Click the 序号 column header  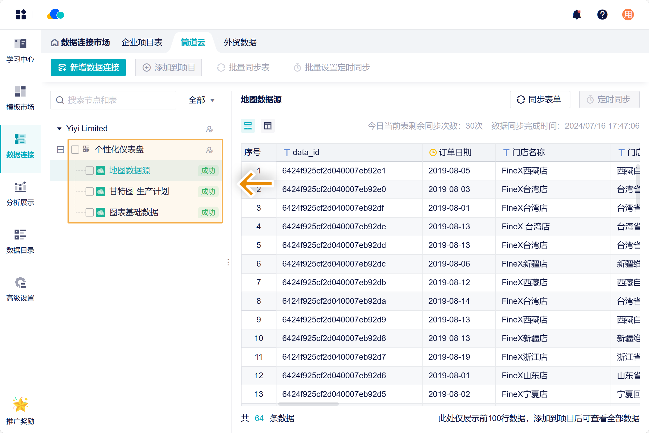pyautogui.click(x=258, y=152)
